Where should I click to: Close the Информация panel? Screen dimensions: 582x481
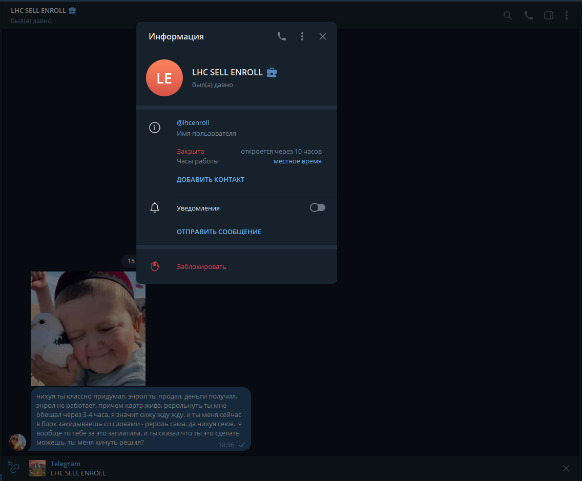pyautogui.click(x=322, y=36)
